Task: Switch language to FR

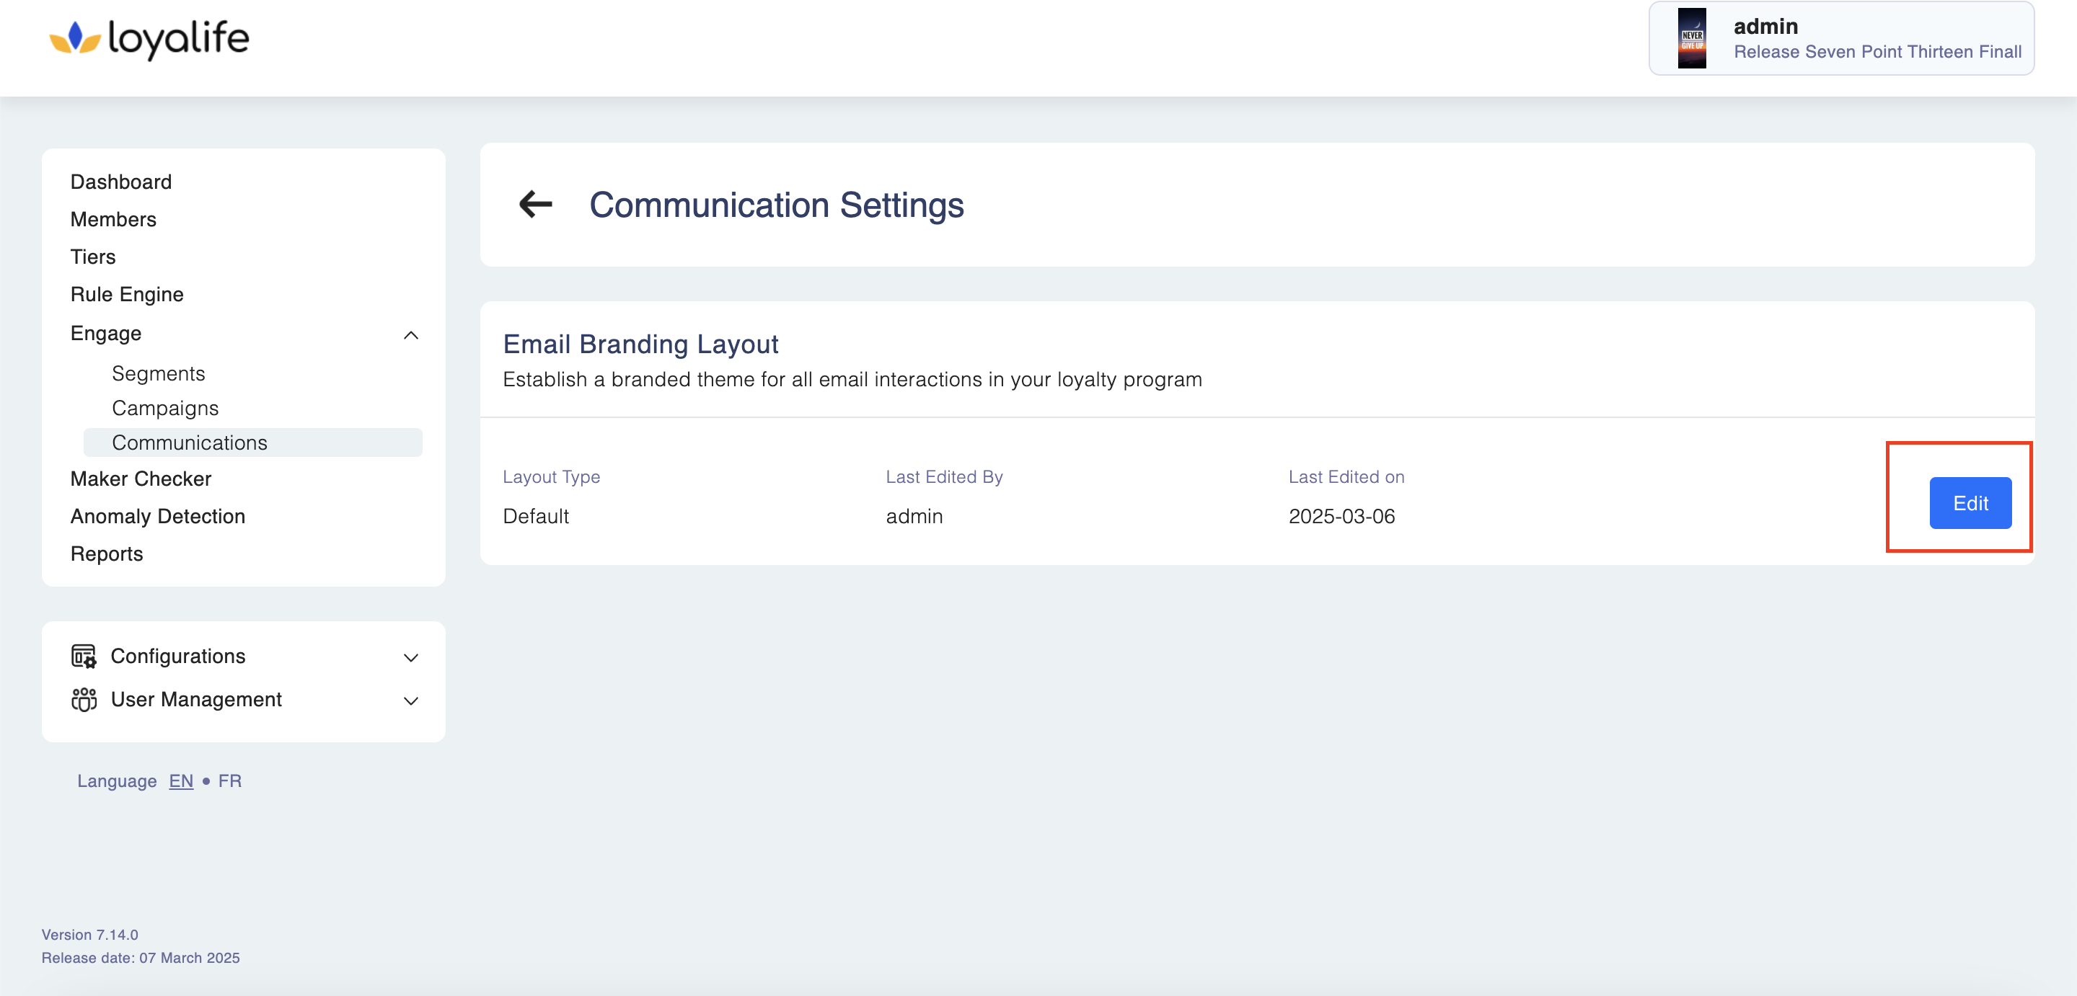Action: (230, 781)
